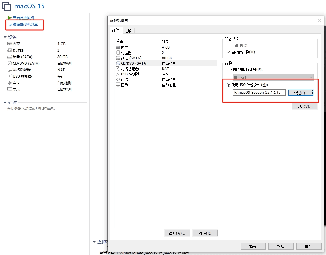The image size is (326, 255).
Task: Select 使用 ISO 映像文件(M) radio button
Action: click(x=228, y=85)
